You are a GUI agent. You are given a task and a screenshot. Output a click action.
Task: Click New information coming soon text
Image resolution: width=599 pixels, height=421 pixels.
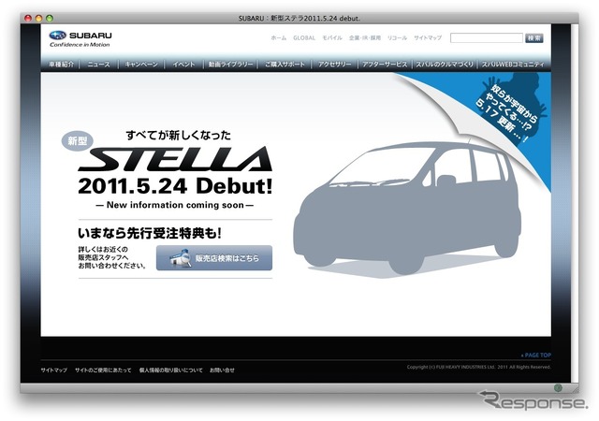pyautogui.click(x=175, y=205)
